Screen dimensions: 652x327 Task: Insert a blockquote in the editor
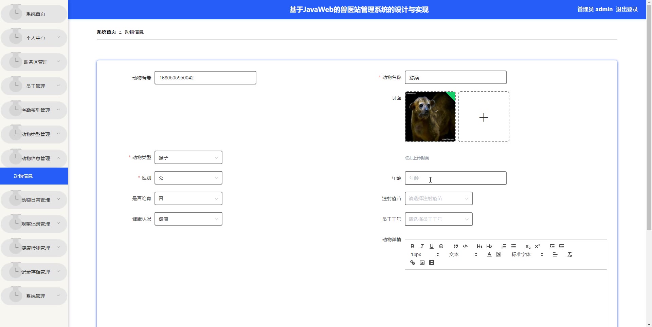click(455, 246)
